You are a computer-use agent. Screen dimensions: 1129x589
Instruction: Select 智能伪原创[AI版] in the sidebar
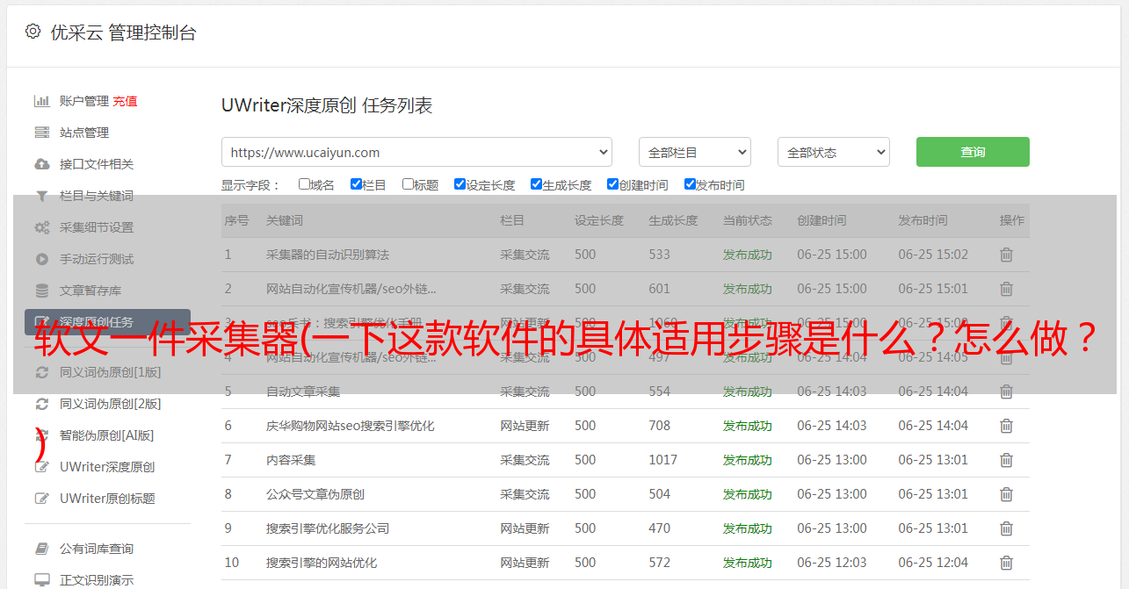coord(106,435)
